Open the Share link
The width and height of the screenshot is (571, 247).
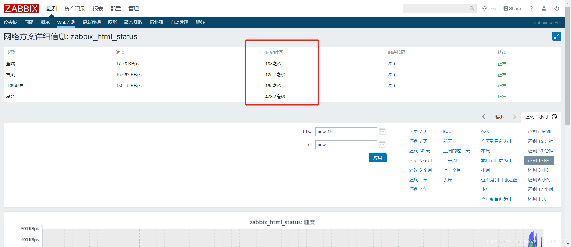[512, 9]
